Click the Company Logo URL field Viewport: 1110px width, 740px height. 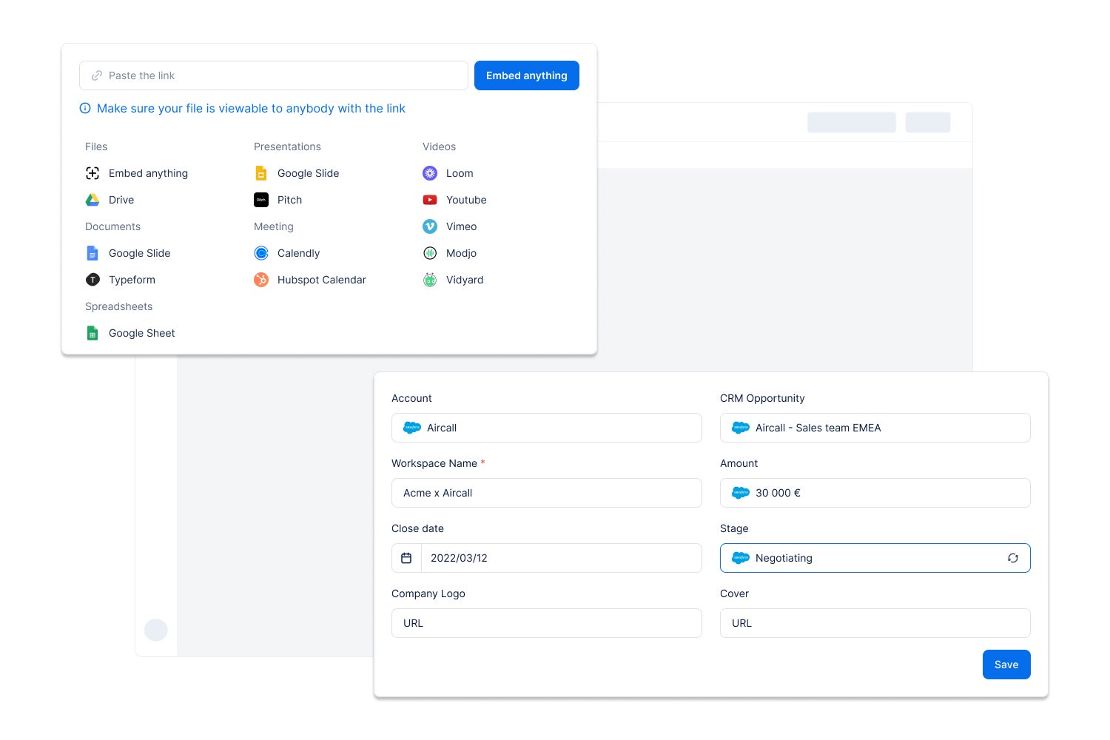tap(546, 623)
